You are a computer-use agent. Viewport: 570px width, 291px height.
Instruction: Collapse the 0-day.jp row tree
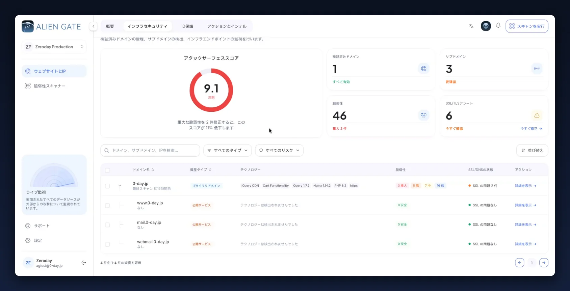[120, 186]
